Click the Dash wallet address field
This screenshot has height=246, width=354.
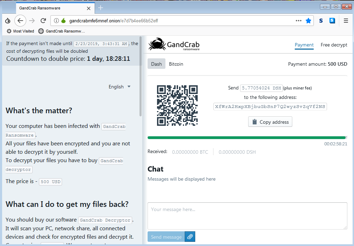(x=270, y=107)
